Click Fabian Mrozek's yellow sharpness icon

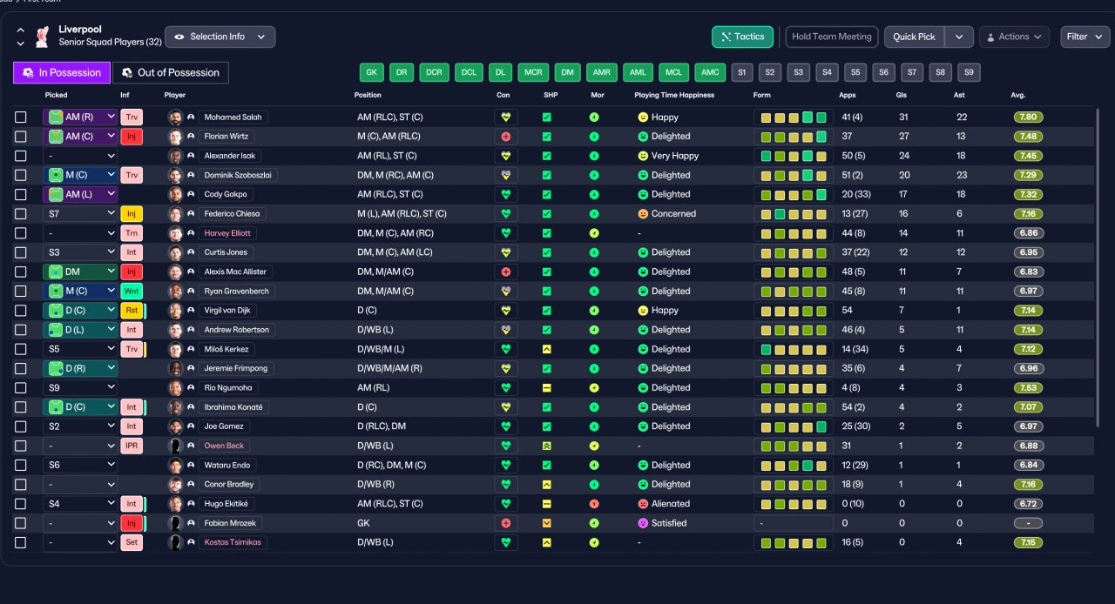coord(546,523)
